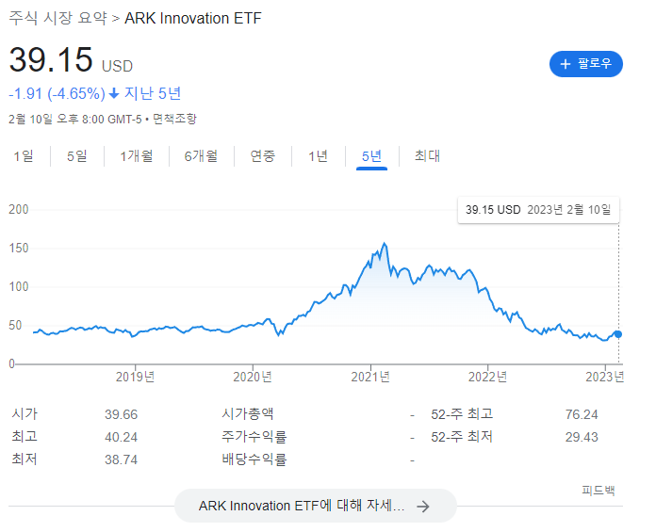Click the 150 y-axis label
The height and width of the screenshot is (532, 656).
[x=19, y=248]
